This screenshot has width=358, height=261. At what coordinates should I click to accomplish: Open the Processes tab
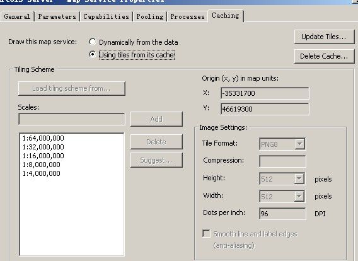tap(187, 16)
